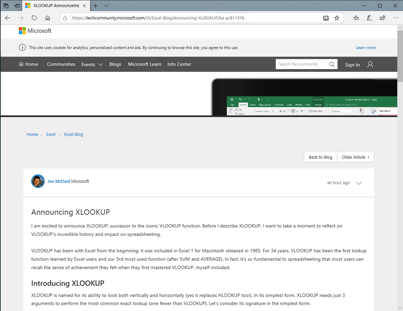Click the padlock icon in the address bar
The width and height of the screenshot is (403, 311).
coord(64,18)
